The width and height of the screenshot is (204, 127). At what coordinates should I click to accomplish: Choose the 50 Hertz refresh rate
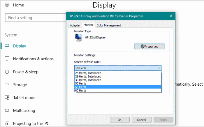tap(118, 84)
